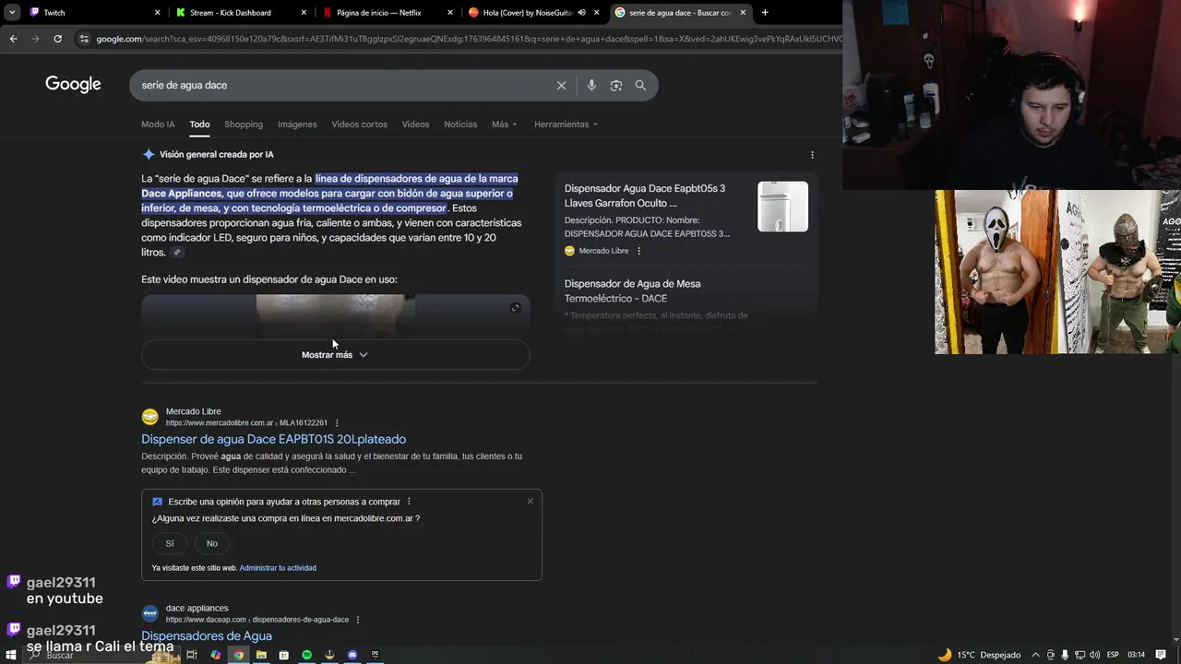The height and width of the screenshot is (664, 1181).
Task: Reload the page with the refresh icon
Action: (57, 39)
